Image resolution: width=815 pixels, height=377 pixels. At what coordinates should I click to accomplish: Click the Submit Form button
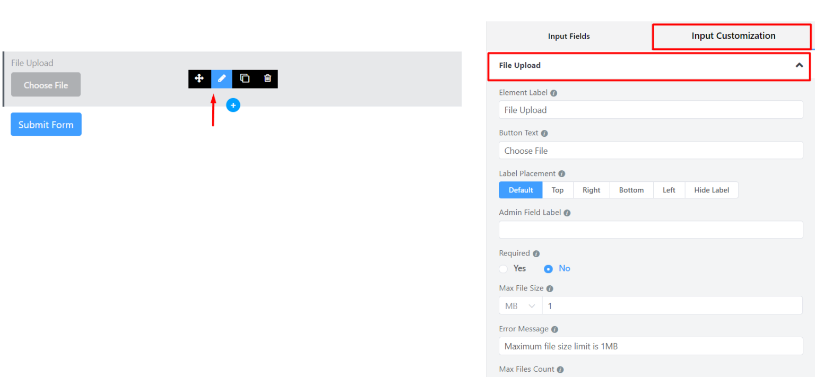coord(46,124)
